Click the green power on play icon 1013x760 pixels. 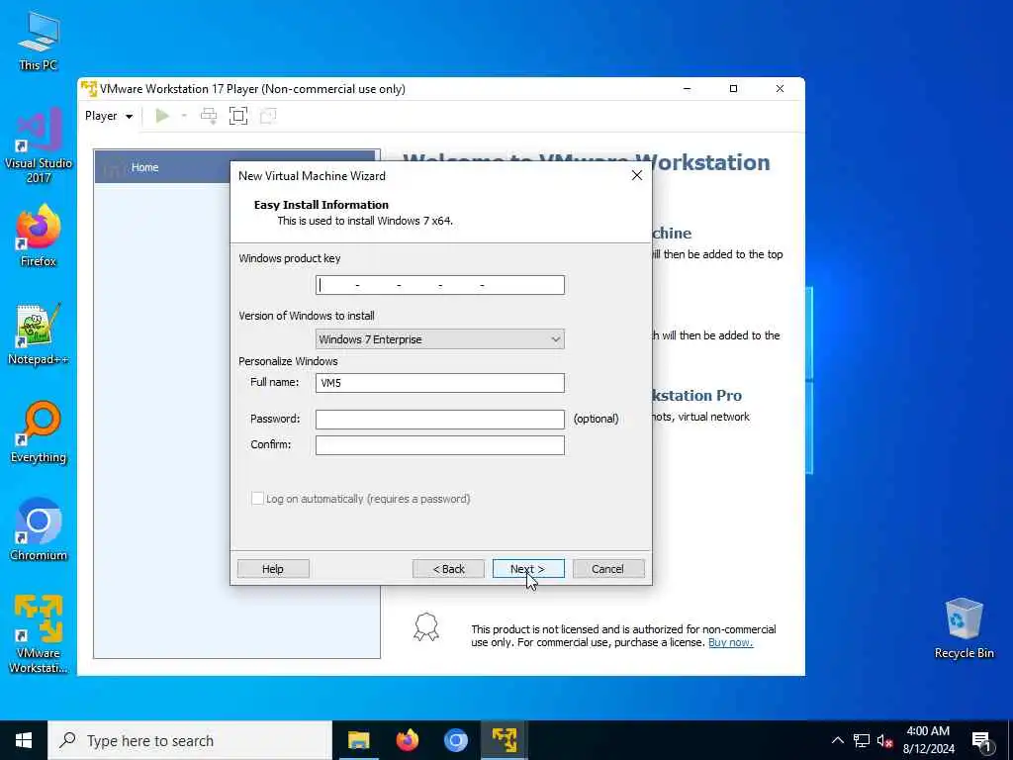coord(162,116)
